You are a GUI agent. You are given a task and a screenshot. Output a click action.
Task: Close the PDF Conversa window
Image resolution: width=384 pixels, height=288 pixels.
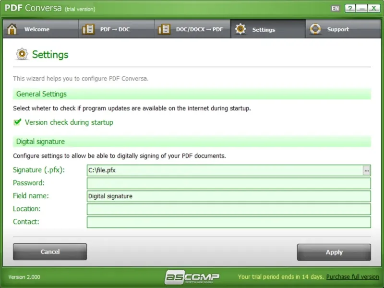374,8
